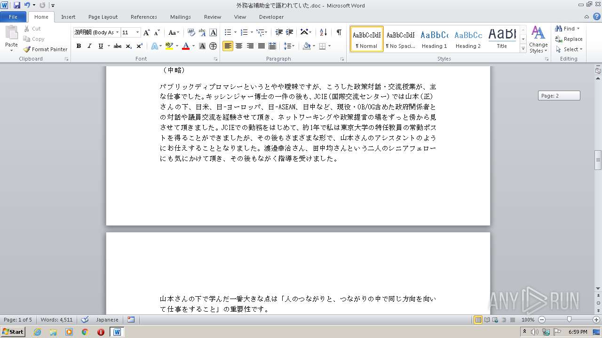Click the Cut button
The width and height of the screenshot is (602, 338).
(32, 29)
